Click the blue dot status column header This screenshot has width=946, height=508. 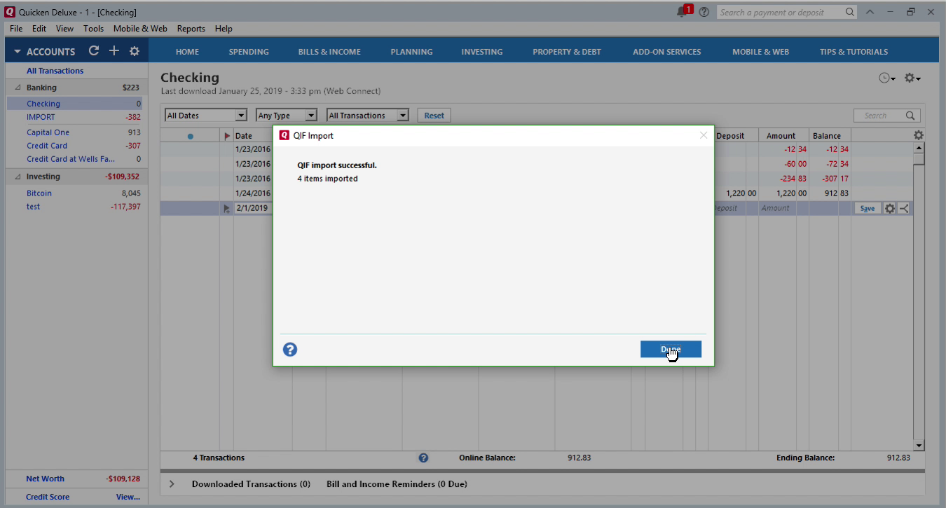190,136
